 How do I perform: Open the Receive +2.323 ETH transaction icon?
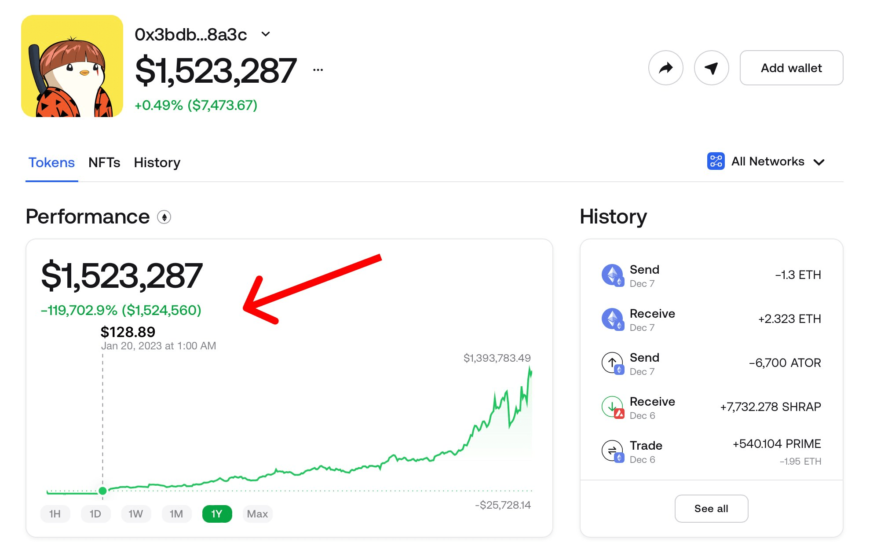click(x=613, y=319)
